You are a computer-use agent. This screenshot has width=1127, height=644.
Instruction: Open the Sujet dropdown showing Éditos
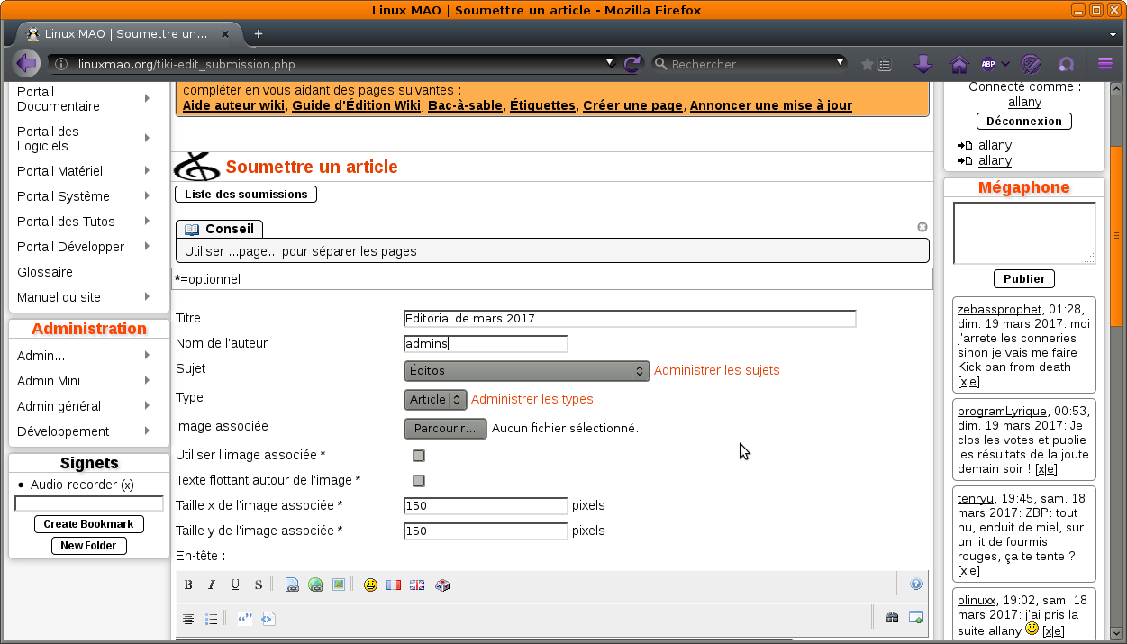click(x=526, y=371)
